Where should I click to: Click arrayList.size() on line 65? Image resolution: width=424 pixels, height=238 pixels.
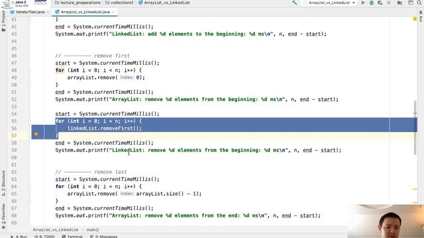click(160, 194)
